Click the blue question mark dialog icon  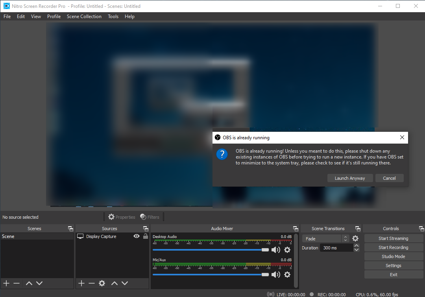222,155
